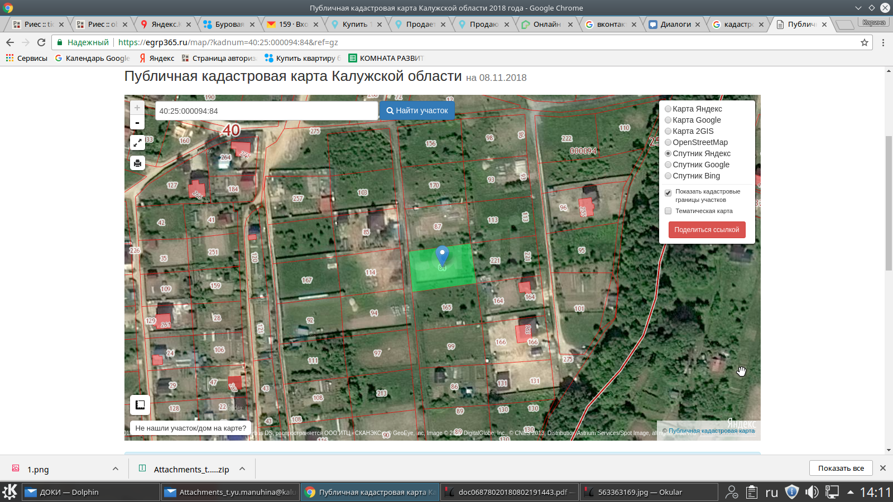Click Показать все downloads button

pos(841,468)
